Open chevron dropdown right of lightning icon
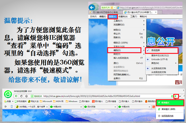186x123 pixels. pos(180,96)
